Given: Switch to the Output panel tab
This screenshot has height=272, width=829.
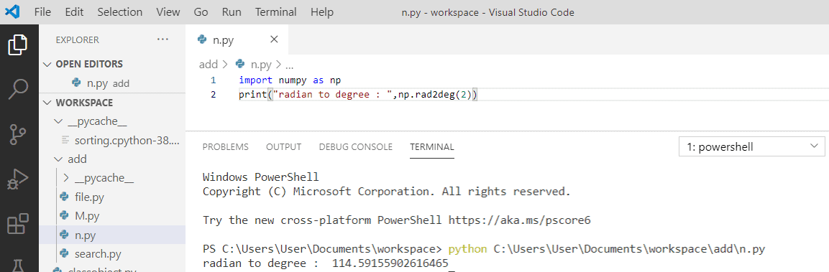Looking at the screenshot, I should point(284,147).
